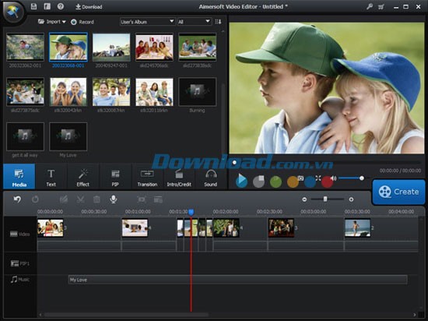Open the shopping cart purchase icon

(381, 7)
